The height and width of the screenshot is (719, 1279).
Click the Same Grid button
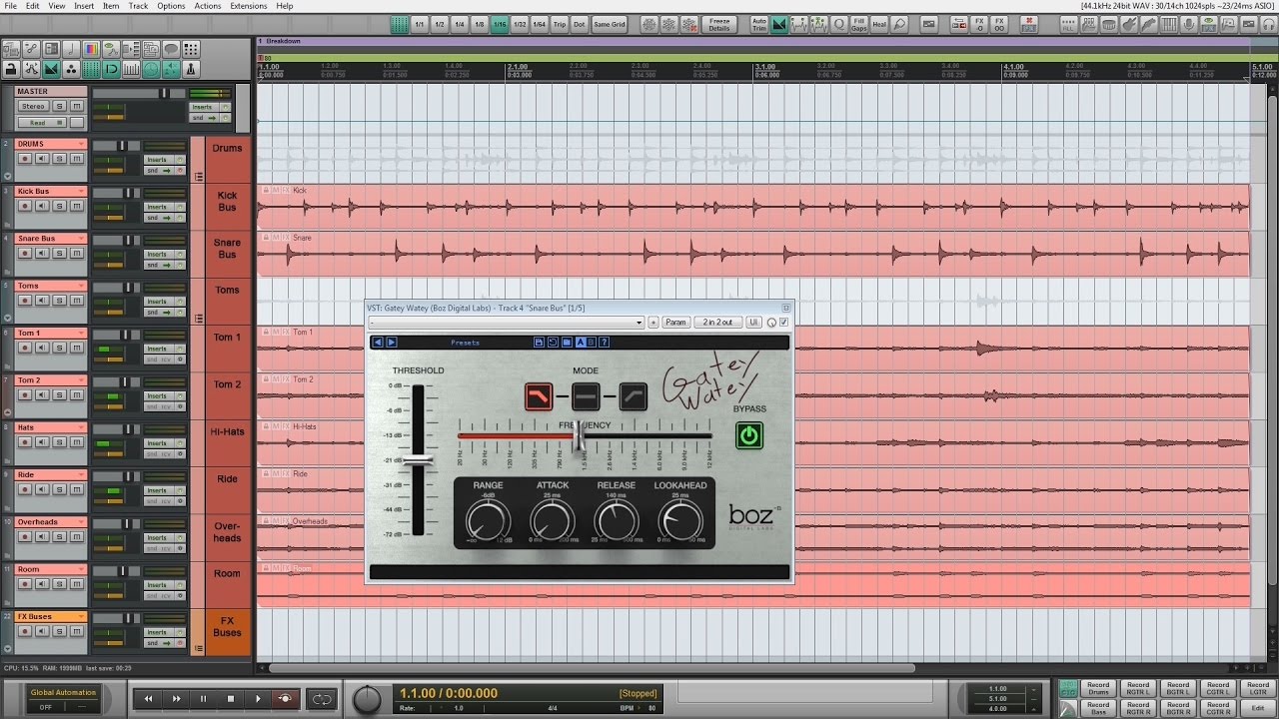point(610,24)
